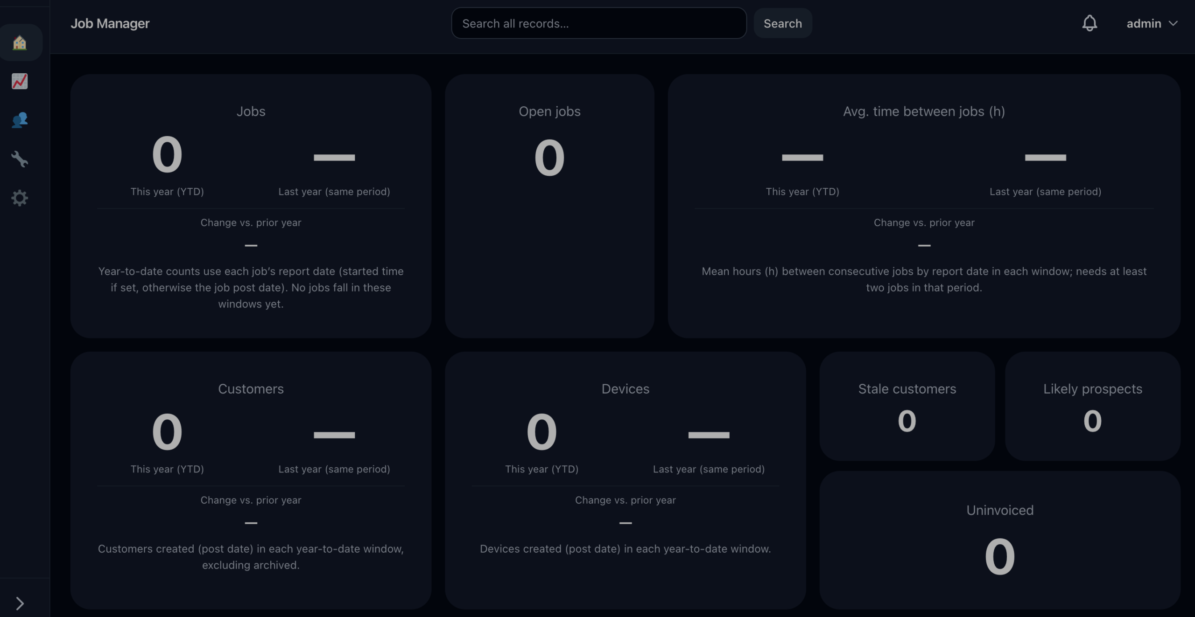Click the Job Manager title
Viewport: 1195px width, 617px height.
click(x=110, y=23)
